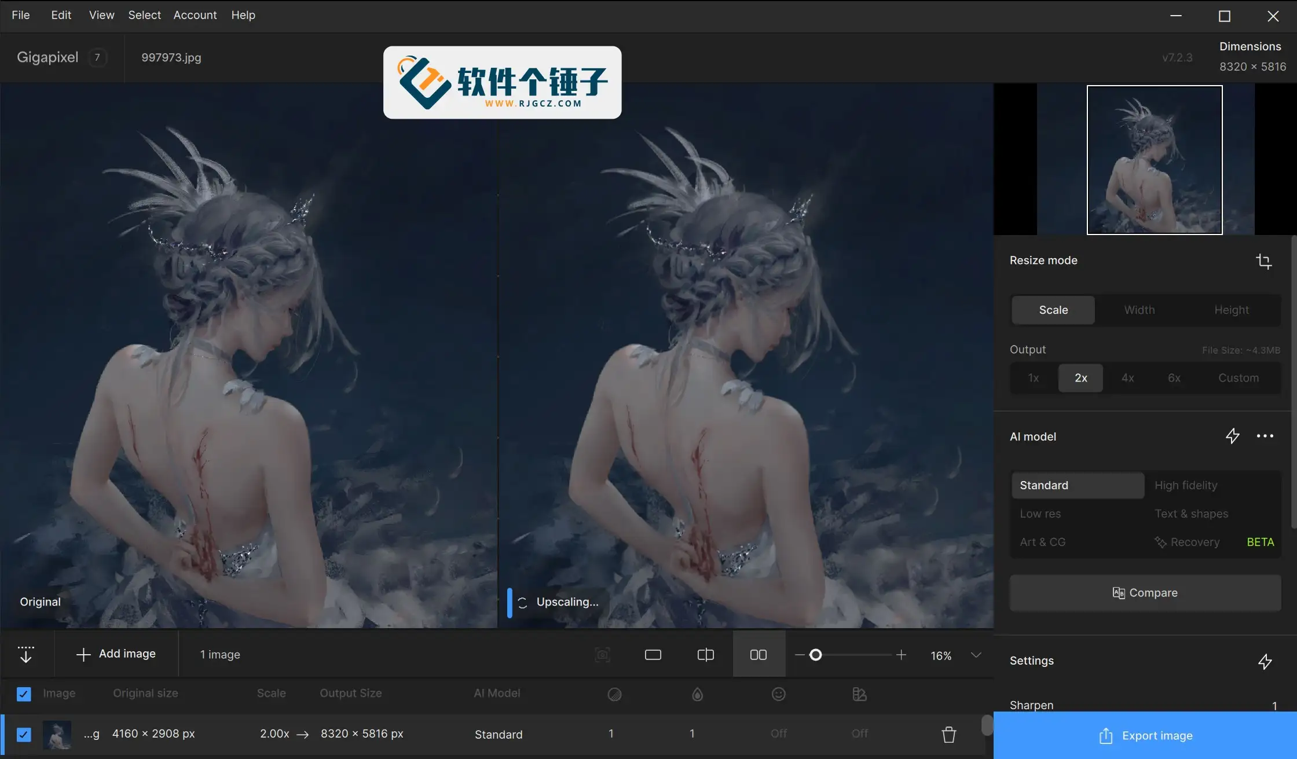The image size is (1297, 759).
Task: Choose 2x output scale
Action: coord(1081,378)
